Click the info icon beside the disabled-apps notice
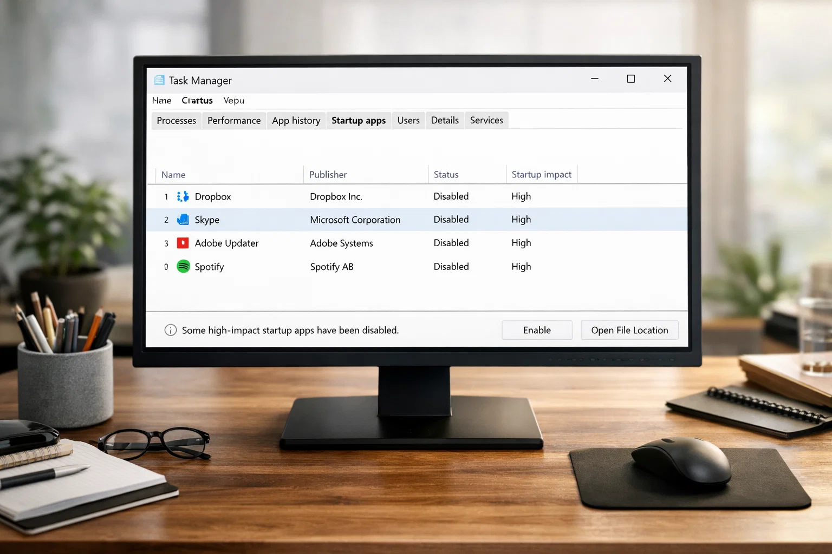 point(171,330)
